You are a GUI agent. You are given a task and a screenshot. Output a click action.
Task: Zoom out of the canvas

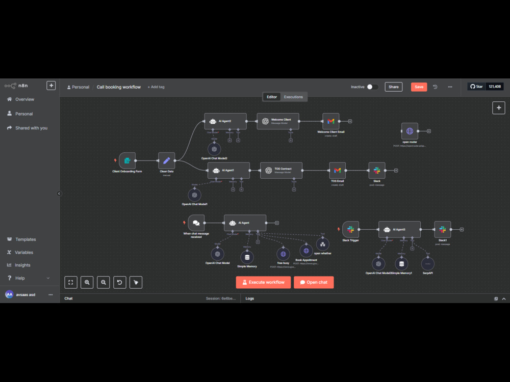pos(104,282)
